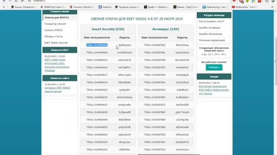Open Бесплатная лицензия ESET Mobile Security link
The width and height of the screenshot is (277, 155).
[x=214, y=90]
